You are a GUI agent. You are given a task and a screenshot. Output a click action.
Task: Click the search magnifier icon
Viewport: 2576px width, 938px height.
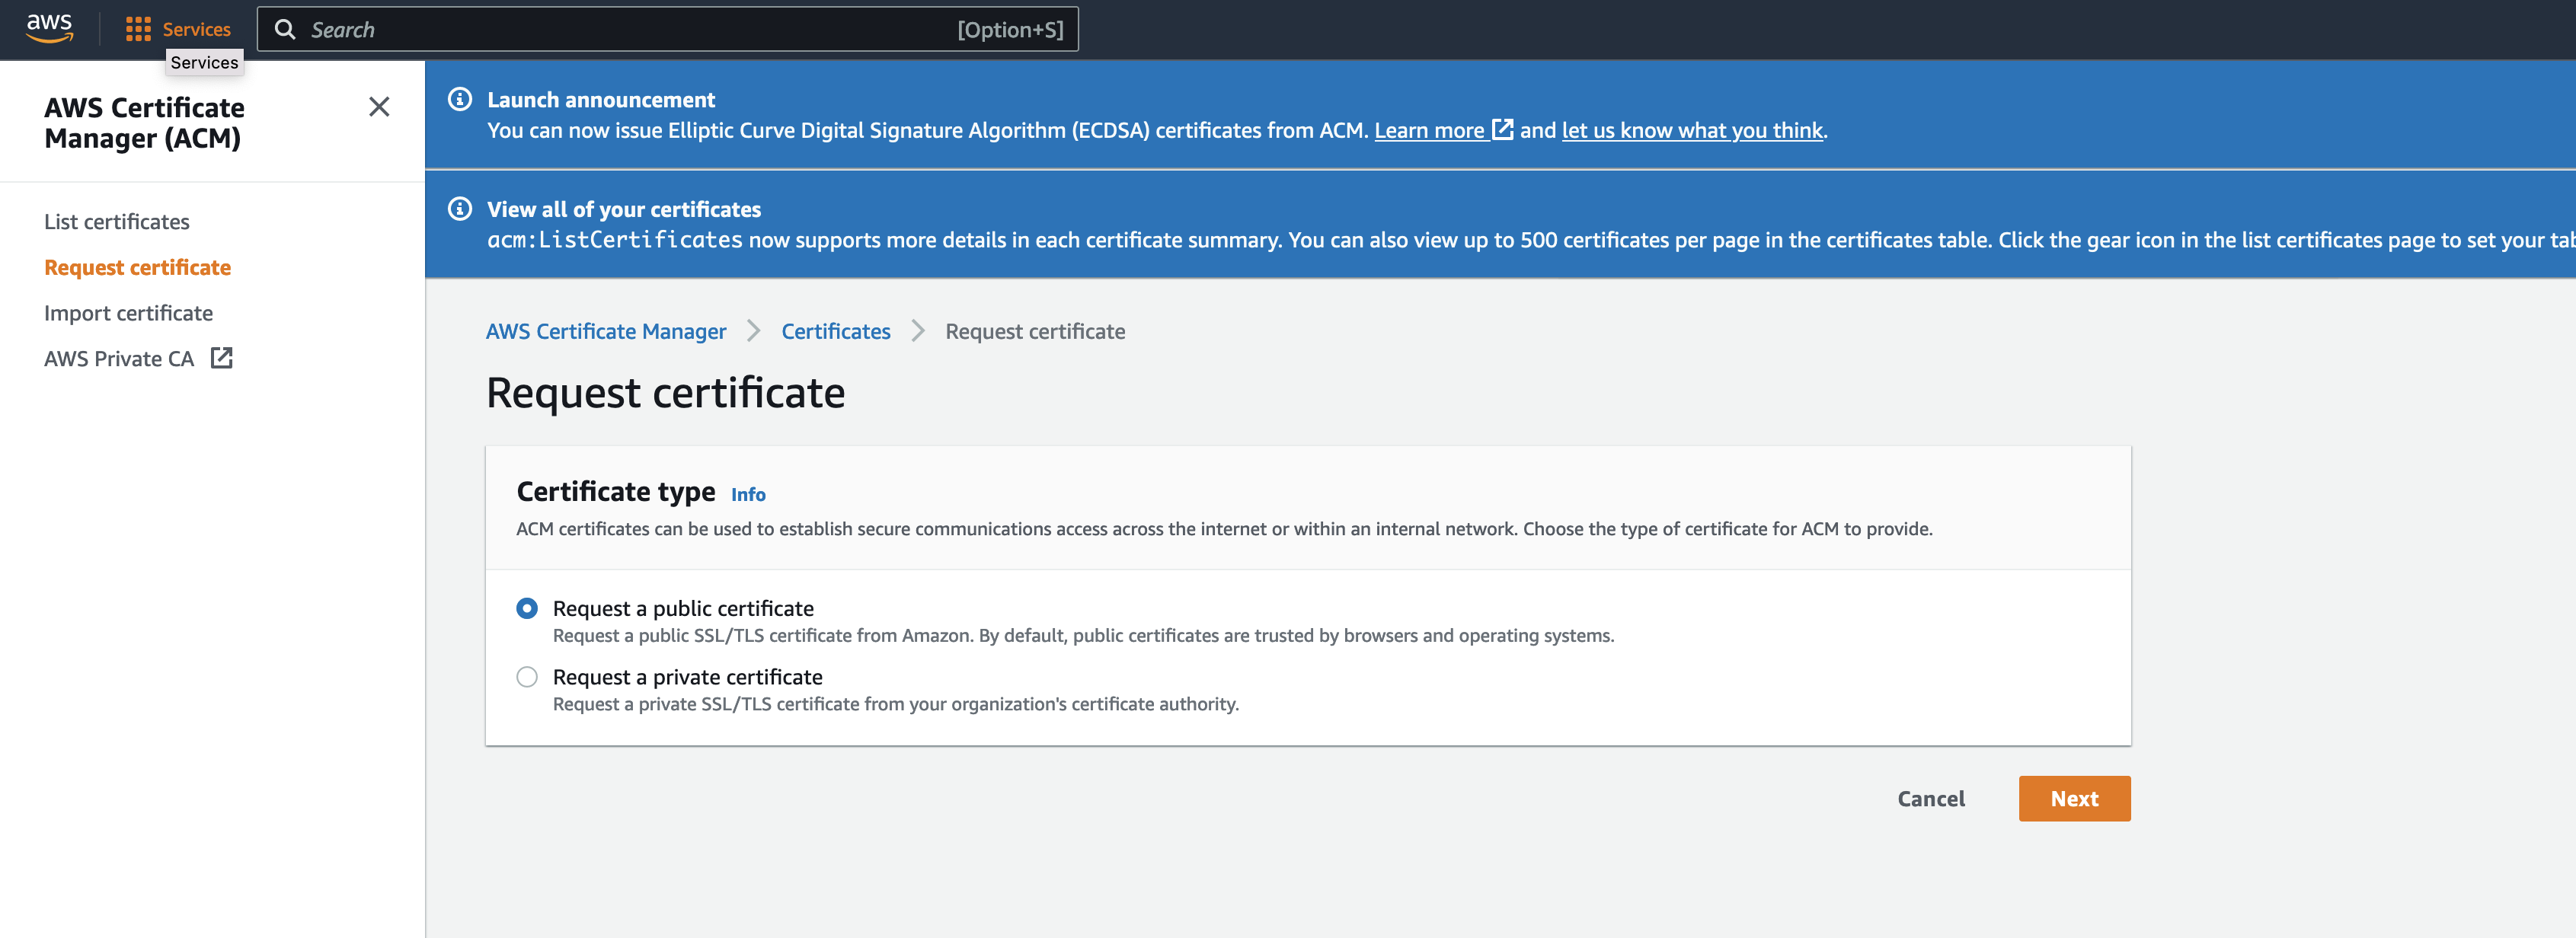click(286, 29)
